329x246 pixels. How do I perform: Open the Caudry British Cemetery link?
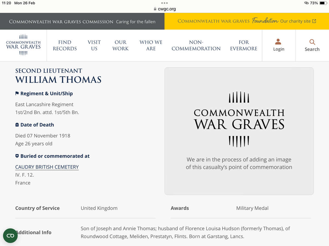click(x=47, y=167)
